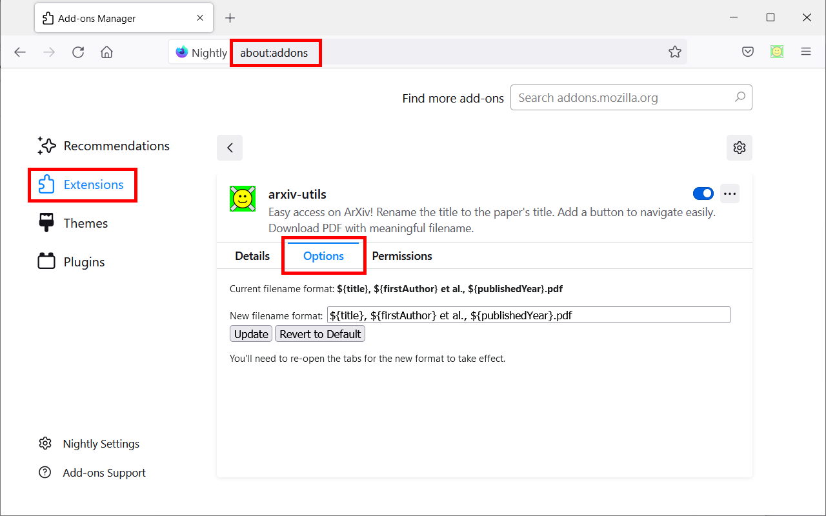Open Themes in the sidebar

pos(73,223)
